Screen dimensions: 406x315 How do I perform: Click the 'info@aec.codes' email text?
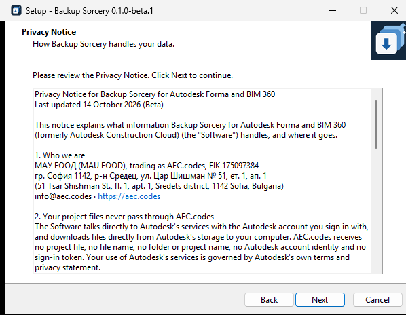point(63,196)
